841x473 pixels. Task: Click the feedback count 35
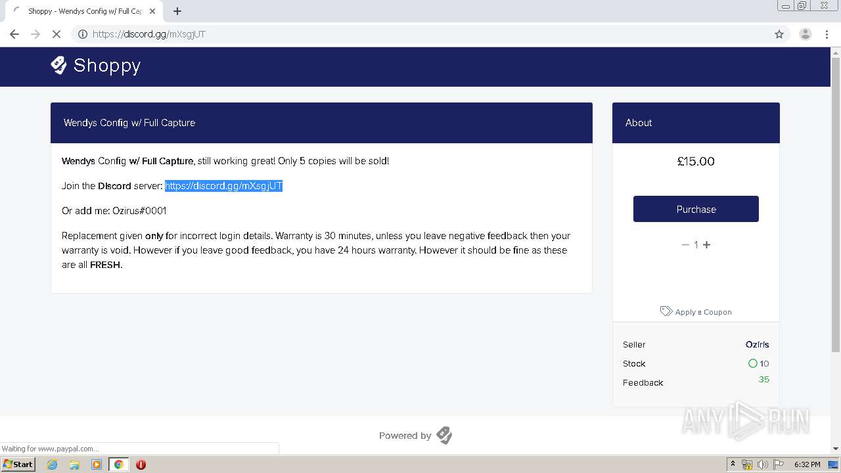[x=763, y=379]
